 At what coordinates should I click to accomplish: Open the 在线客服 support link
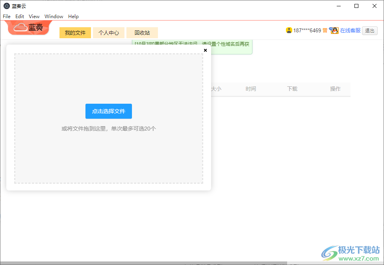[350, 30]
